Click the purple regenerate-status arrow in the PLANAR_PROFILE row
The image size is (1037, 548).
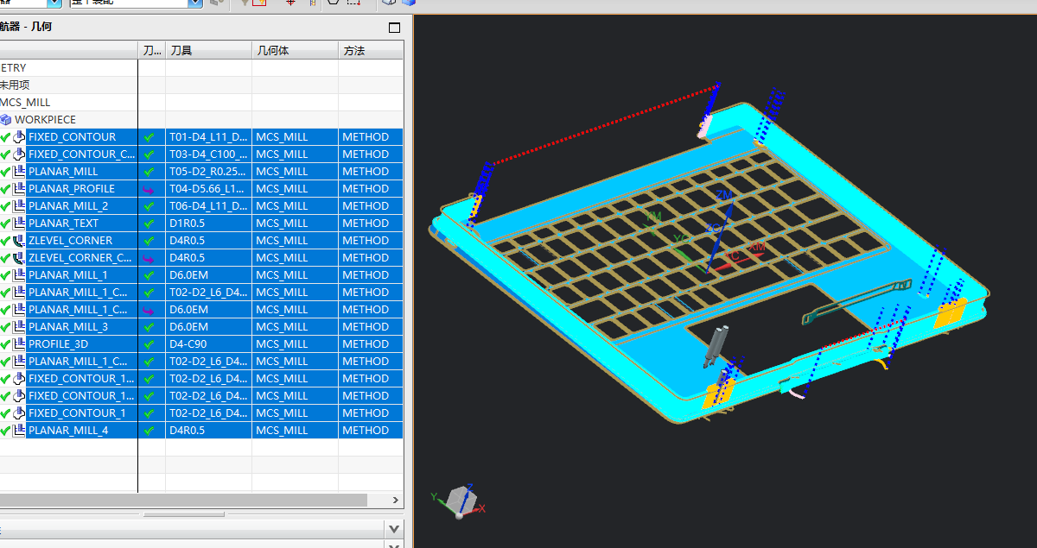pyautogui.click(x=149, y=189)
